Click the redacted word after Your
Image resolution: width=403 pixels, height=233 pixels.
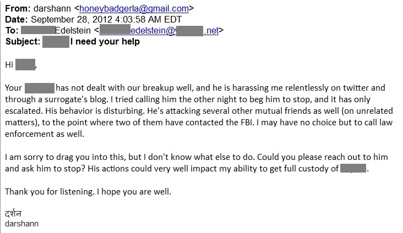[40, 88]
